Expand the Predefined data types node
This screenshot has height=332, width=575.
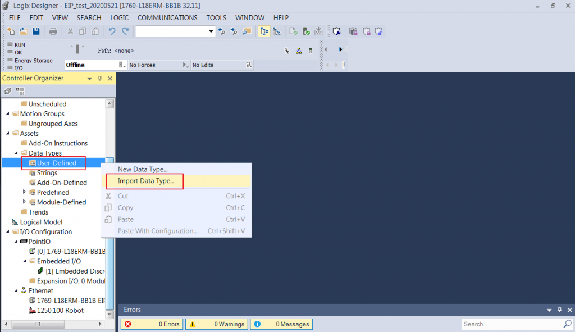(x=24, y=192)
